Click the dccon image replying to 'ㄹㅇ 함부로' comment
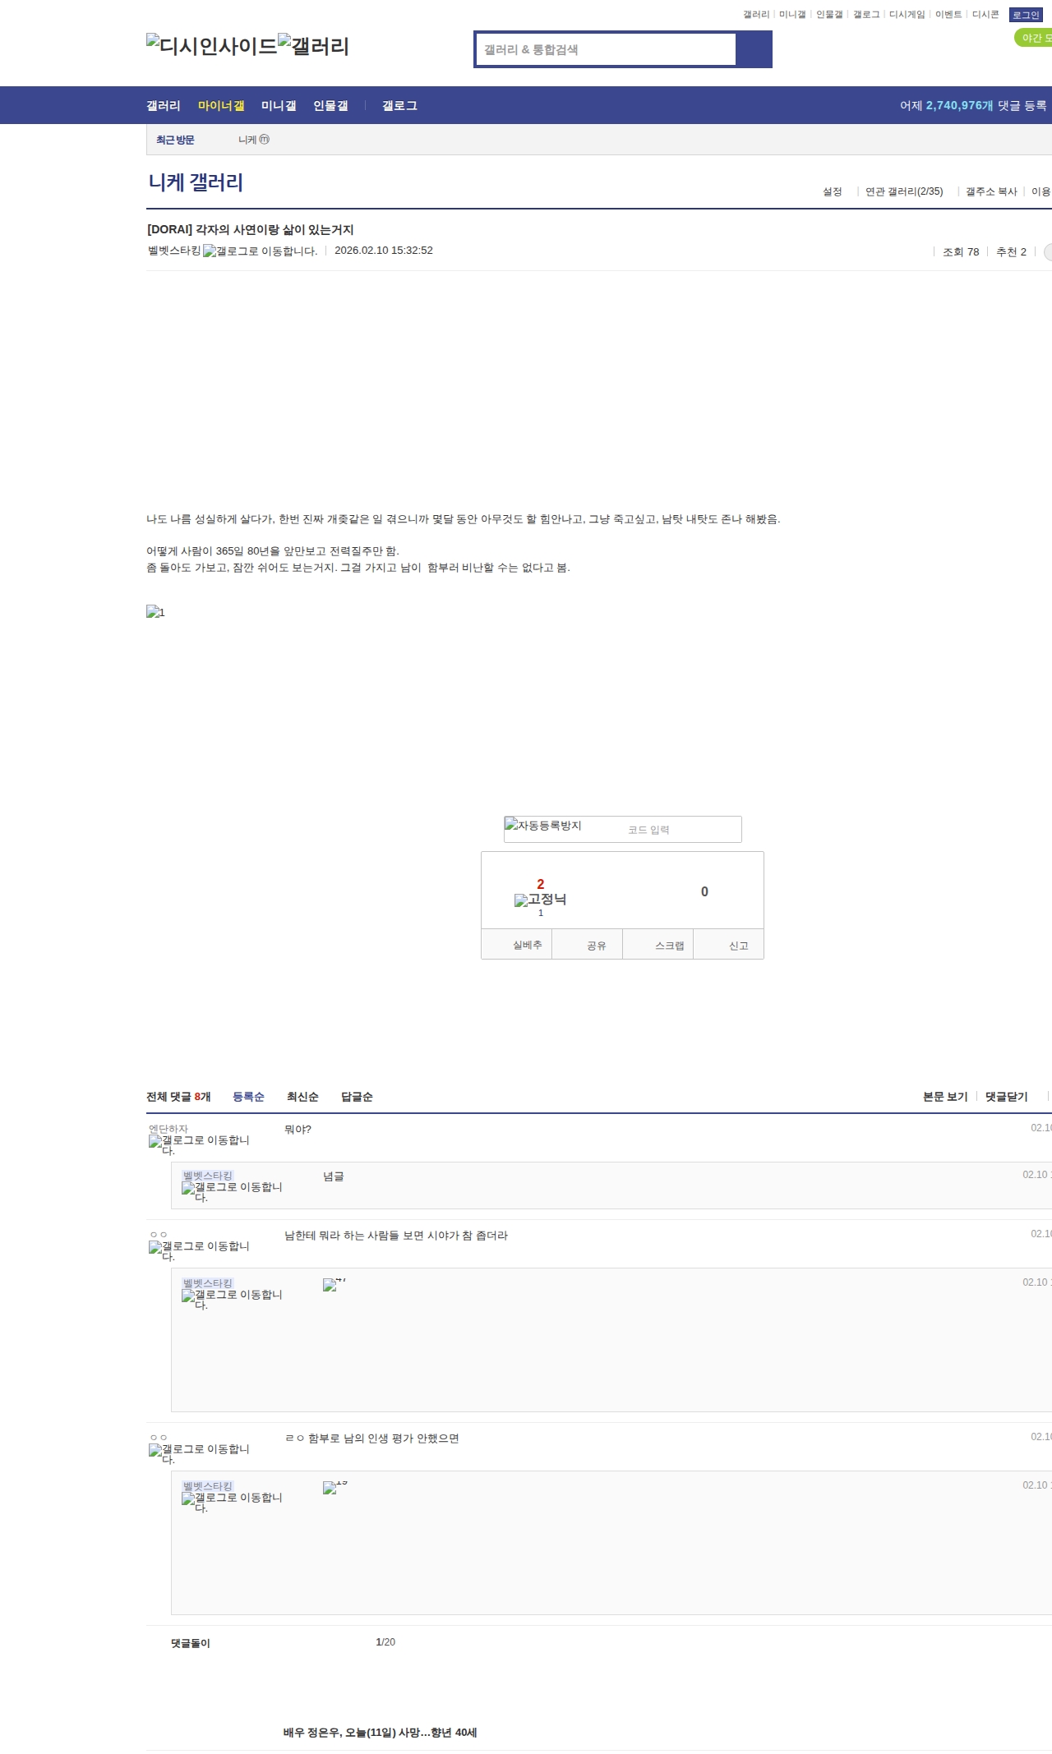The width and height of the screenshot is (1052, 1754). 335,1487
